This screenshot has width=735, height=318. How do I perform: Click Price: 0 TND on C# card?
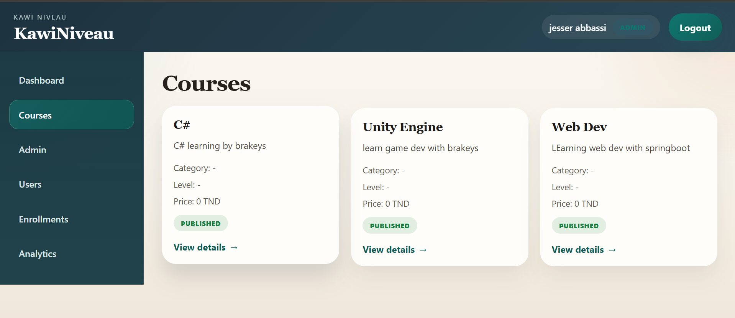(197, 201)
